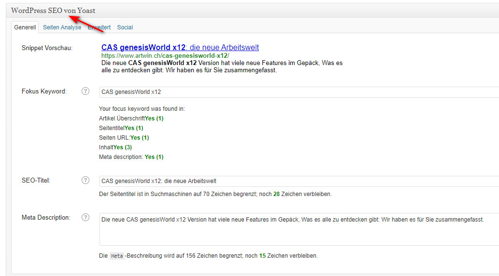Click Seiten URL: Yes (1) result

click(x=124, y=138)
